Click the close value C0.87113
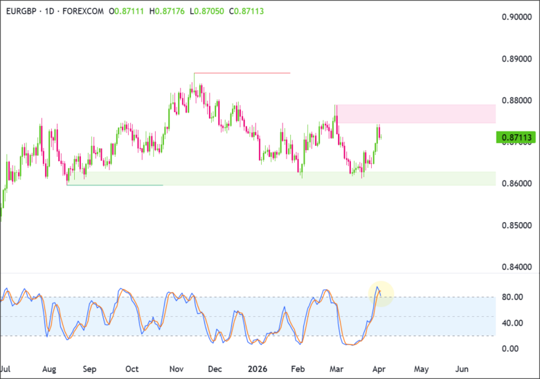Image resolution: width=540 pixels, height=379 pixels. [246, 11]
